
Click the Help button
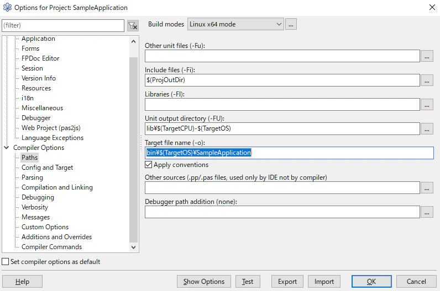pyautogui.click(x=23, y=282)
